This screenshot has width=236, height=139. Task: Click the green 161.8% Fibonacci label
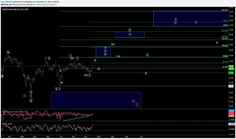225,31
